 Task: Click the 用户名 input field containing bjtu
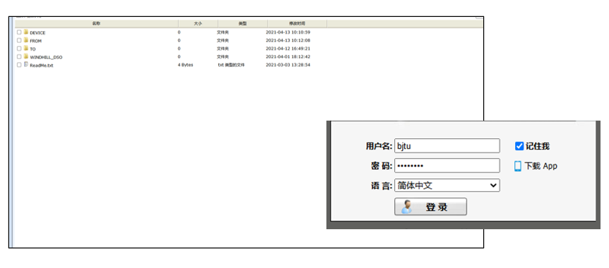click(447, 146)
